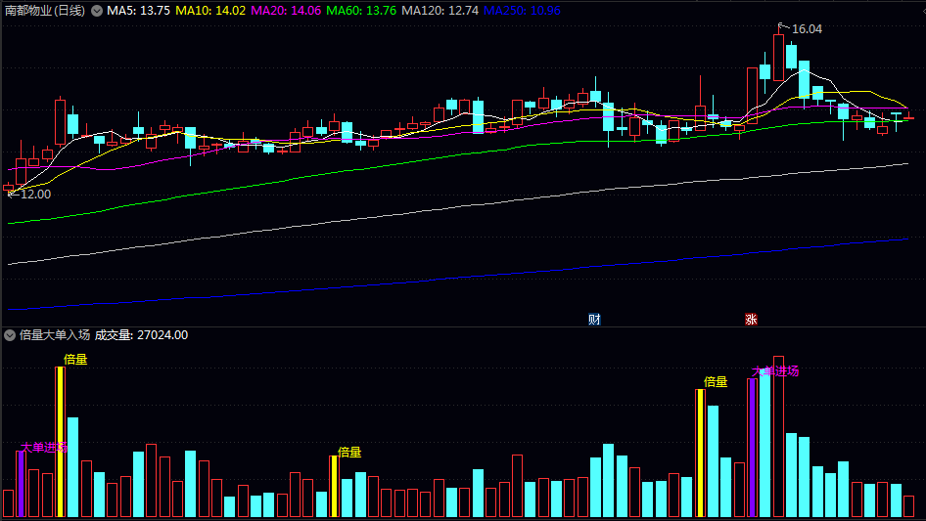Click the tallest red volume bar on right
Image resolution: width=926 pixels, height=521 pixels.
coord(778,437)
